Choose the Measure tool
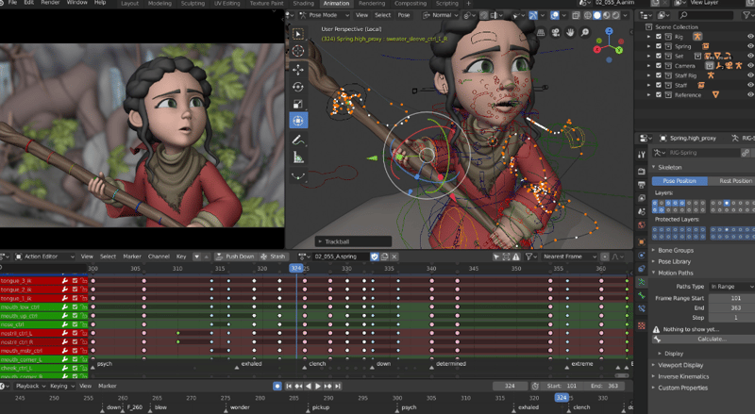This screenshot has width=755, height=414. (298, 157)
